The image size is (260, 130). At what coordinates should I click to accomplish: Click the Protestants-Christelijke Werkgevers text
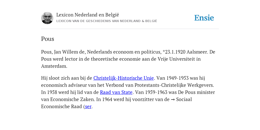pyautogui.click(x=174, y=85)
